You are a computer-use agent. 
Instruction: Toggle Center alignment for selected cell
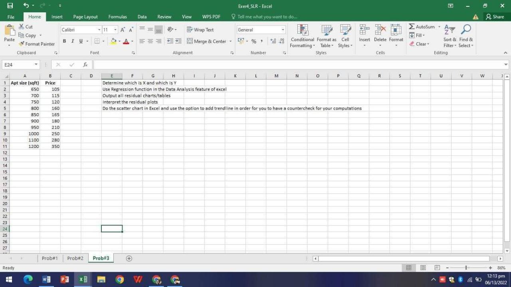[x=150, y=41]
